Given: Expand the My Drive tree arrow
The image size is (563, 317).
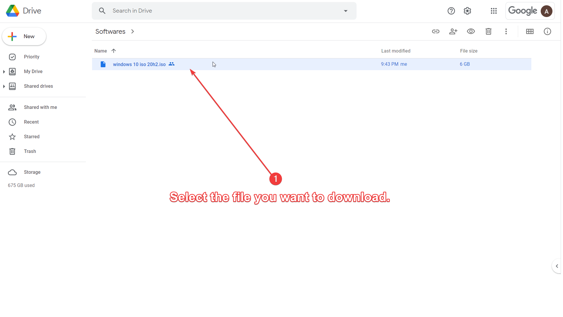Looking at the screenshot, I should click(x=4, y=72).
